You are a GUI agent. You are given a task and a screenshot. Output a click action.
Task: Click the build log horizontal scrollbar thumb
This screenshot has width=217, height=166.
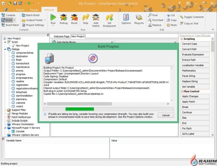(79, 103)
